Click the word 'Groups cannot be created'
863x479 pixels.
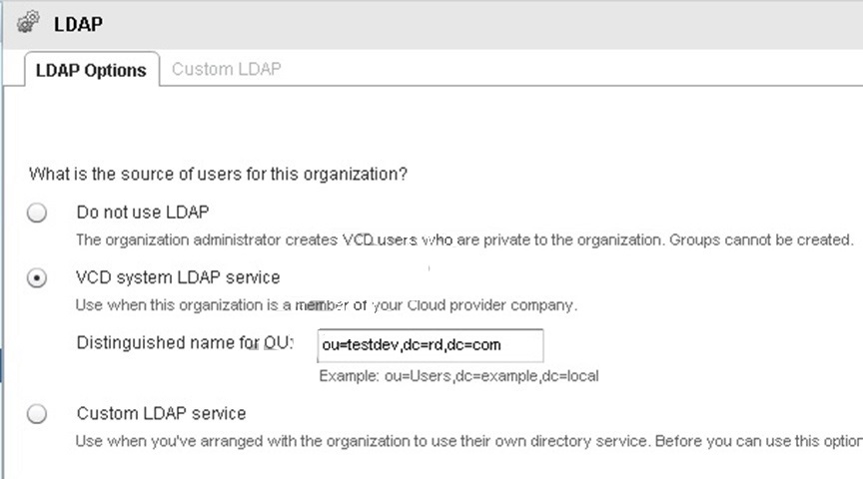(x=761, y=239)
